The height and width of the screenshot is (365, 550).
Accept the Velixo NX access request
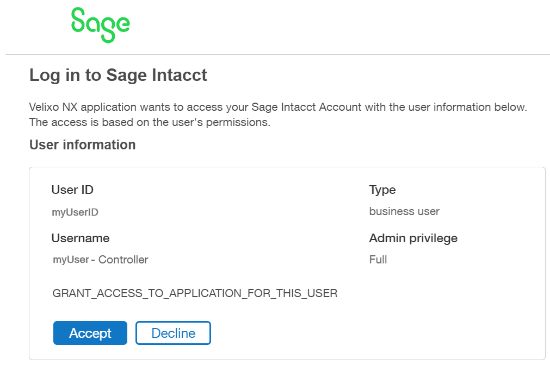[x=90, y=333]
